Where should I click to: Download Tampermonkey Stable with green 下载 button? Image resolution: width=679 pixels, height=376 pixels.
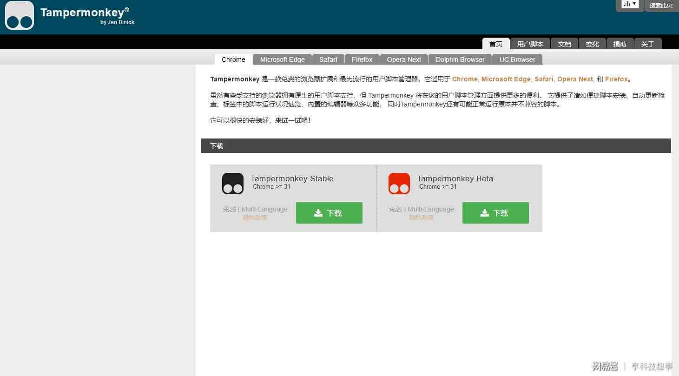(x=329, y=213)
